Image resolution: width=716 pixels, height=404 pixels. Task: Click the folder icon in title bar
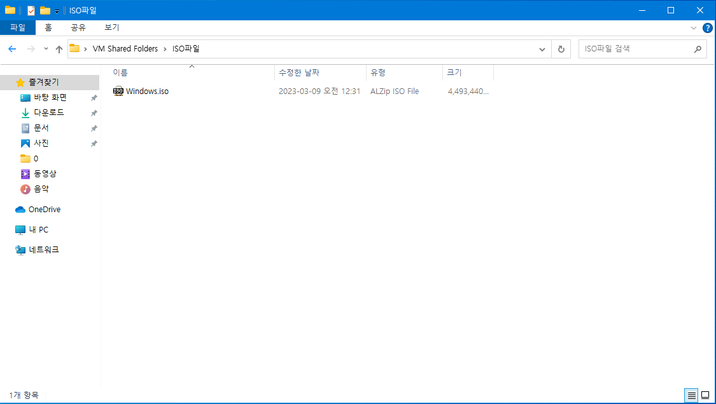10,10
